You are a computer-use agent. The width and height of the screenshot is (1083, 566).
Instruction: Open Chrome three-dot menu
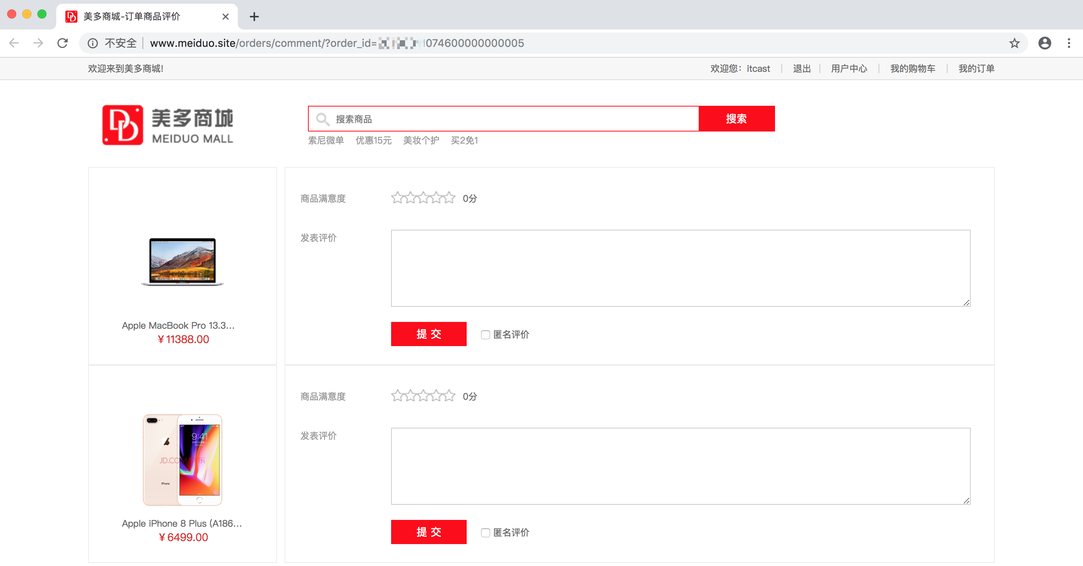[1069, 43]
